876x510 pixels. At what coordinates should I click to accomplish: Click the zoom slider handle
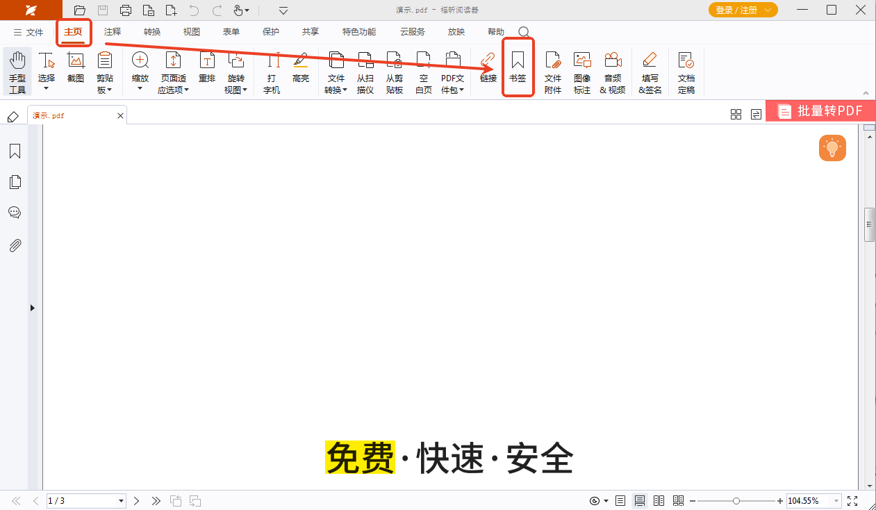tap(736, 501)
